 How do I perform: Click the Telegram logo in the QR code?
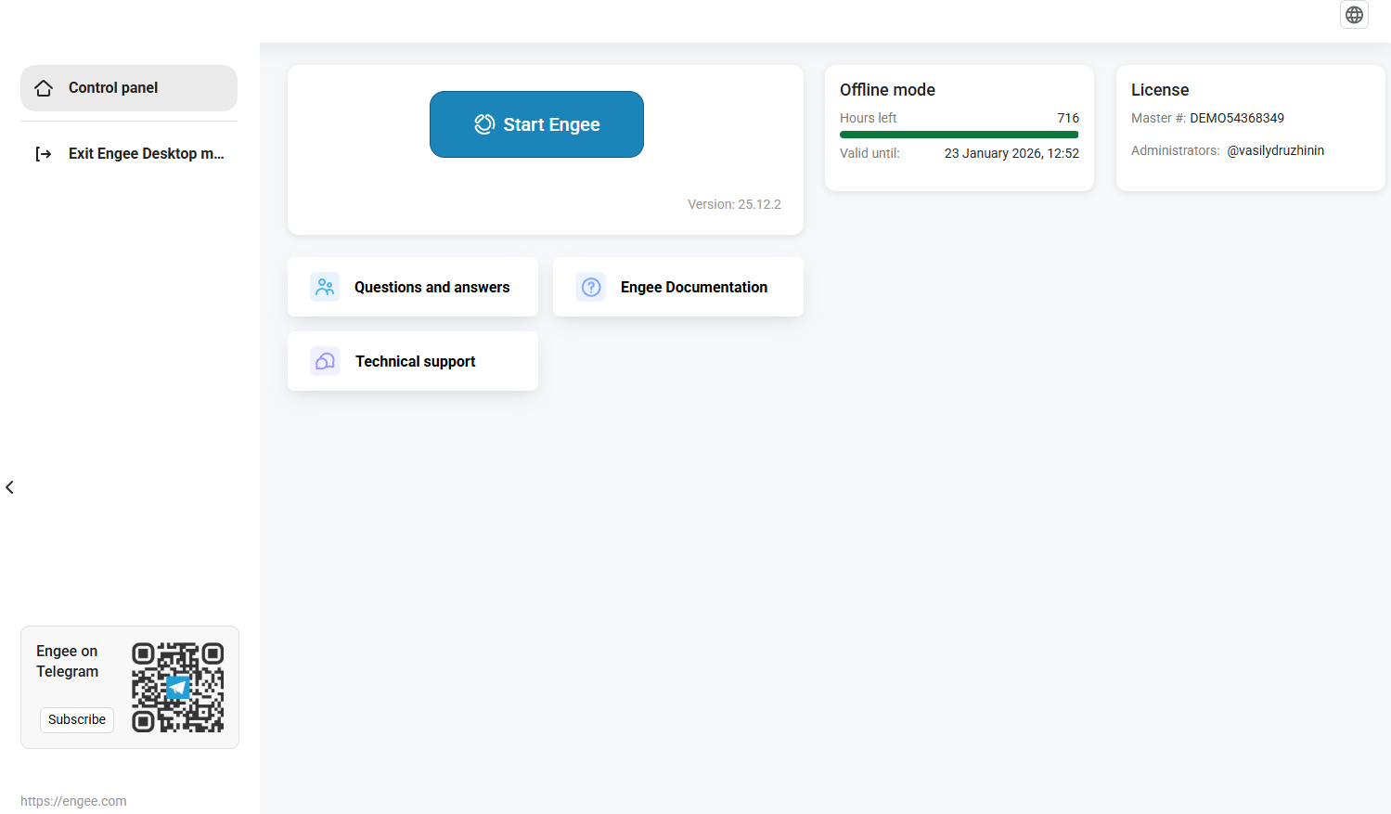(x=177, y=688)
